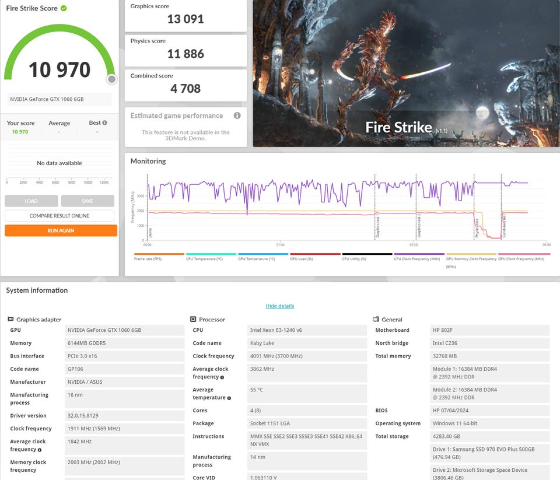This screenshot has width=560, height=480.
Task: Click the HP 802F motherboard value
Action: [x=489, y=330]
